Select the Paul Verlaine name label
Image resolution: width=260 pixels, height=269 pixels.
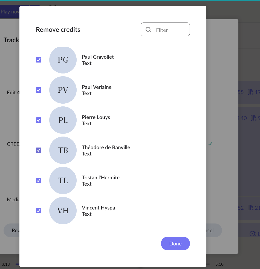click(x=97, y=87)
